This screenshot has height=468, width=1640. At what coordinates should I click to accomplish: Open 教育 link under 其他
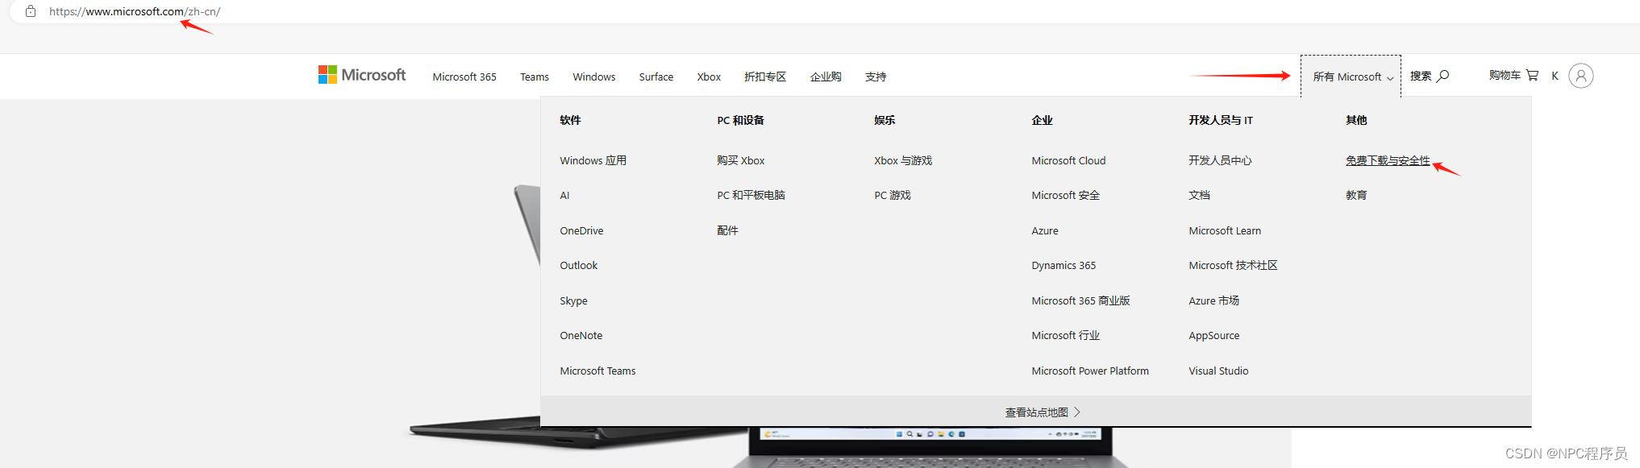1356,195
